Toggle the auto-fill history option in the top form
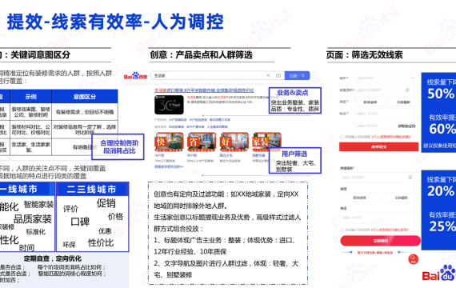 tap(342, 137)
